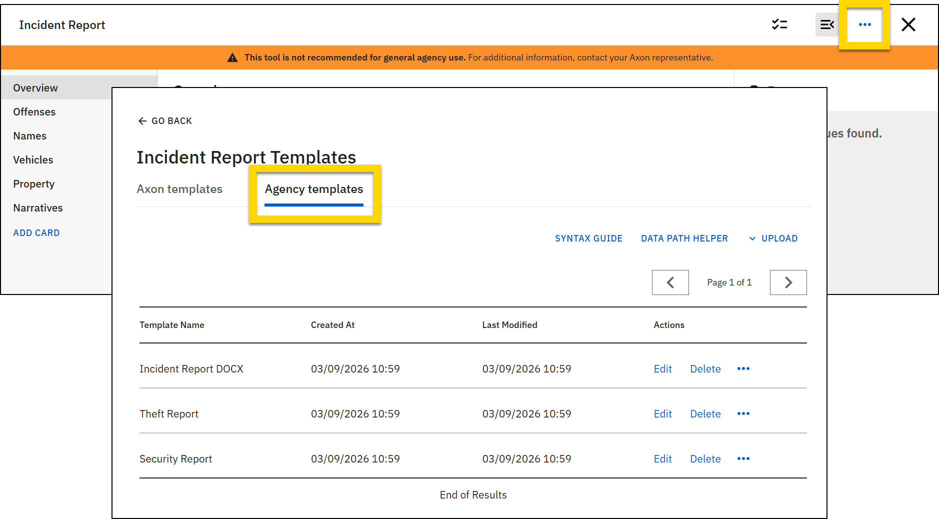This screenshot has width=939, height=519.
Task: Close the Incident Report window
Action: (x=908, y=24)
